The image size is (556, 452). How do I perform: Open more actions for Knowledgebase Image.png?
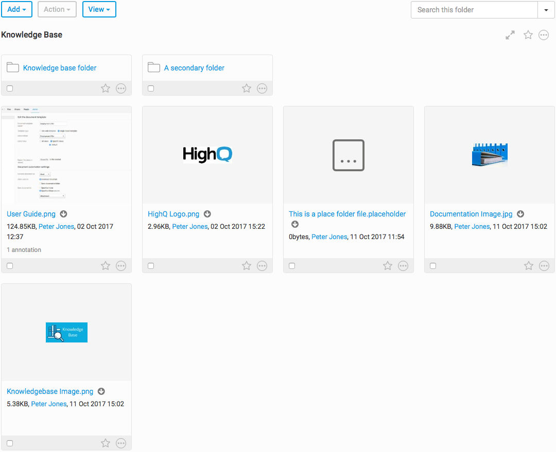pos(121,443)
